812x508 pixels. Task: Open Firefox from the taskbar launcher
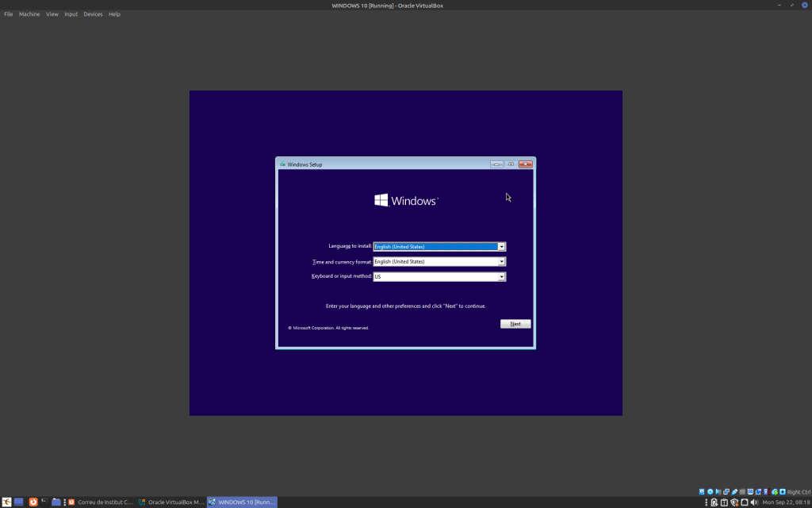pyautogui.click(x=33, y=502)
